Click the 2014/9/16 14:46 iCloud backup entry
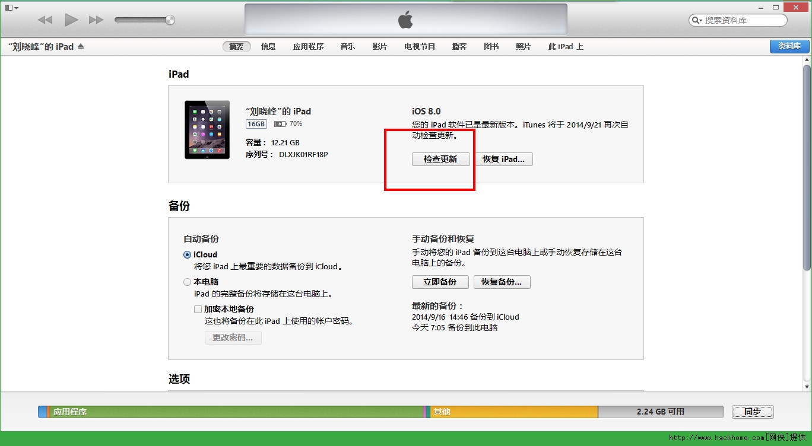 point(465,317)
